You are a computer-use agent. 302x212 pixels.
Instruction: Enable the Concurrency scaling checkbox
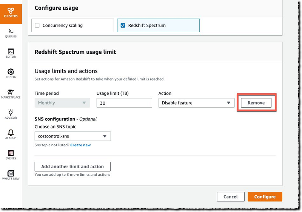37,26
